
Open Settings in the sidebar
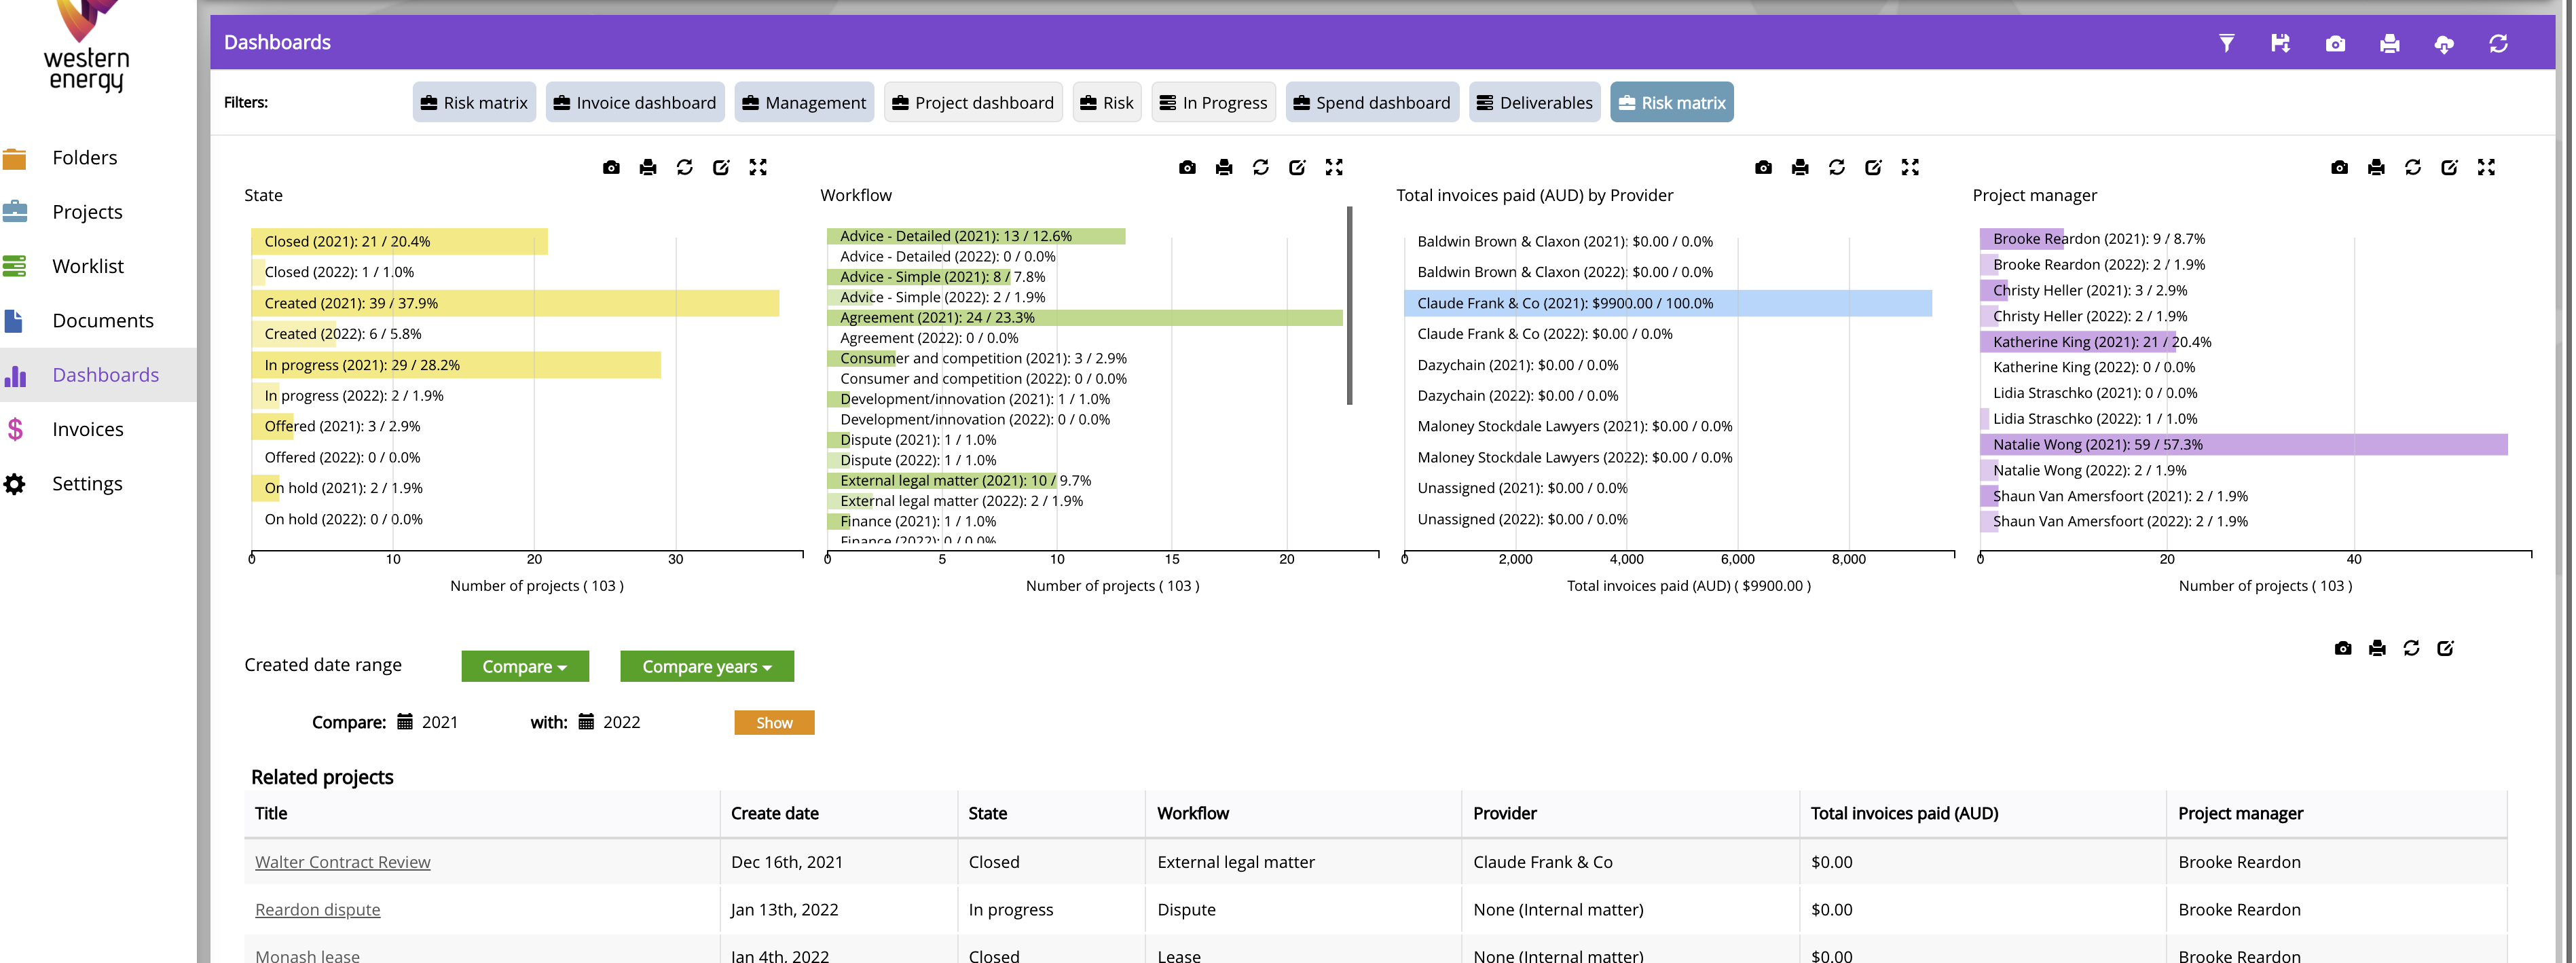pos(87,484)
